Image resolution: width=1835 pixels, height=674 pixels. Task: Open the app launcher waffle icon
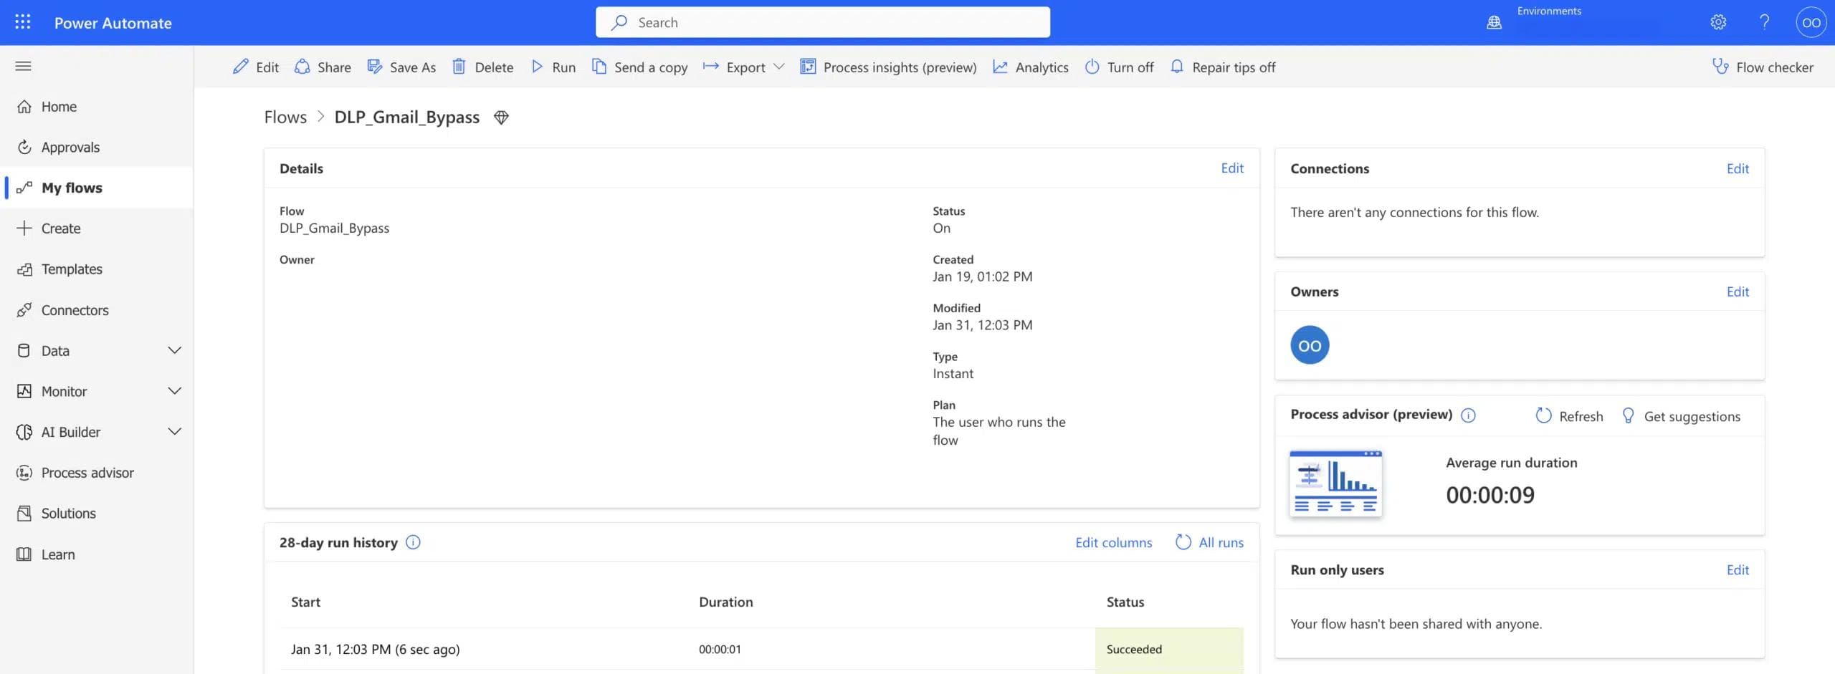pyautogui.click(x=22, y=22)
